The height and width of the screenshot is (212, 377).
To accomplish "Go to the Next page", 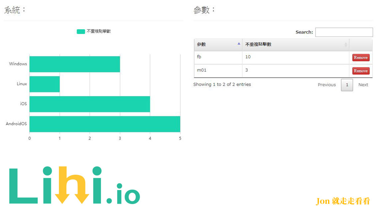I will (363, 85).
